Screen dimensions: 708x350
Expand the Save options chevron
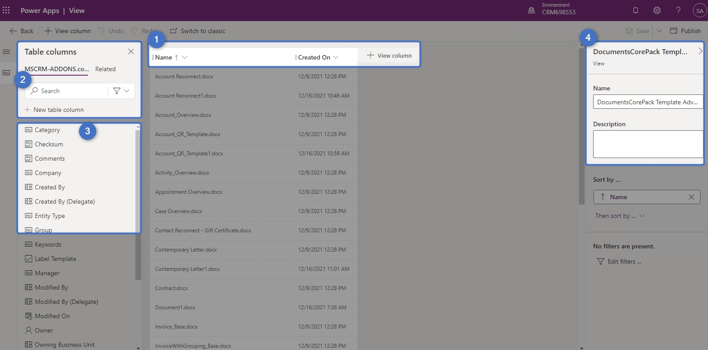(x=659, y=31)
